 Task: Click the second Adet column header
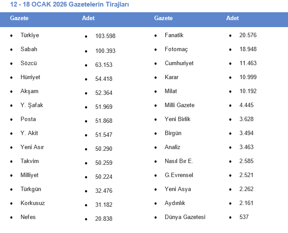(232, 18)
